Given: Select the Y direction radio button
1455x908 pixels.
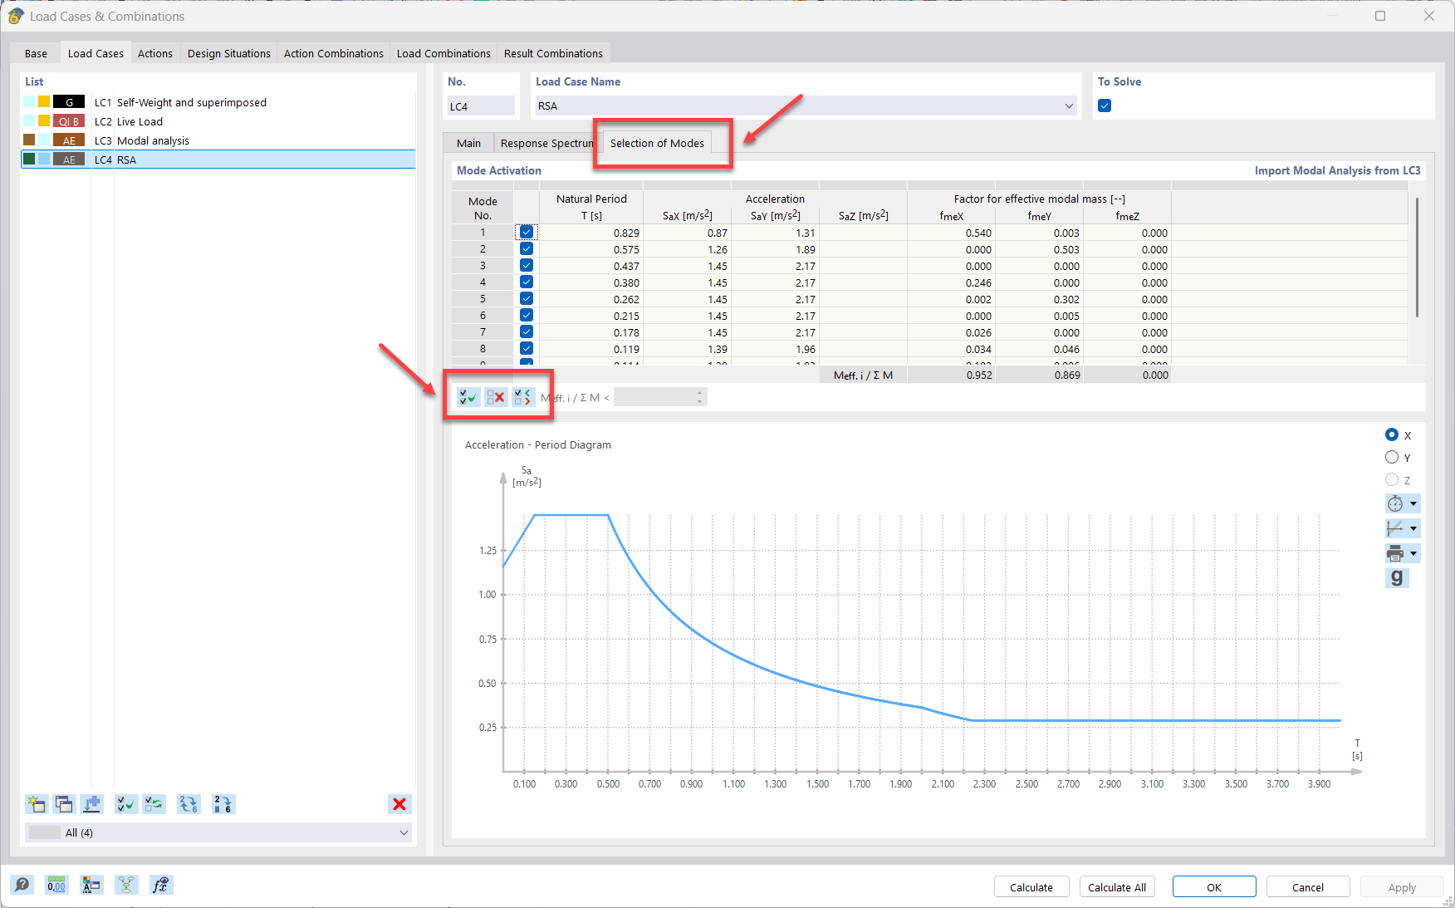Looking at the screenshot, I should (x=1392, y=458).
